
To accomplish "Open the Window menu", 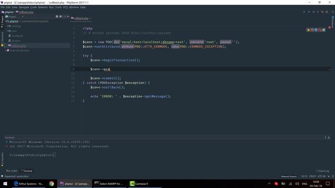I will pos(74,7).
